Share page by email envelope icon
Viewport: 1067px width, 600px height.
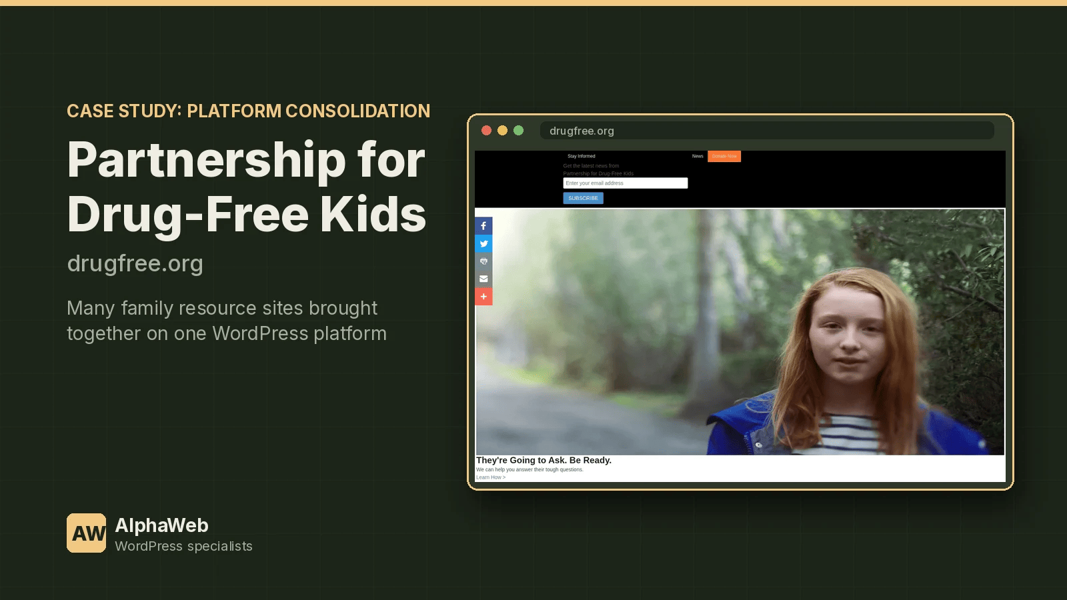[x=483, y=279]
